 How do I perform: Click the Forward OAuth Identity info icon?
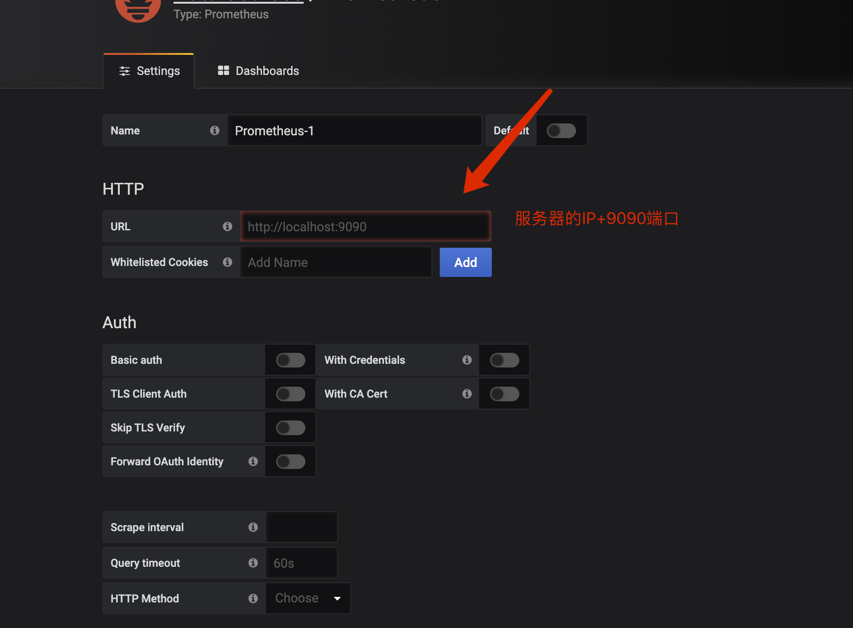click(253, 462)
